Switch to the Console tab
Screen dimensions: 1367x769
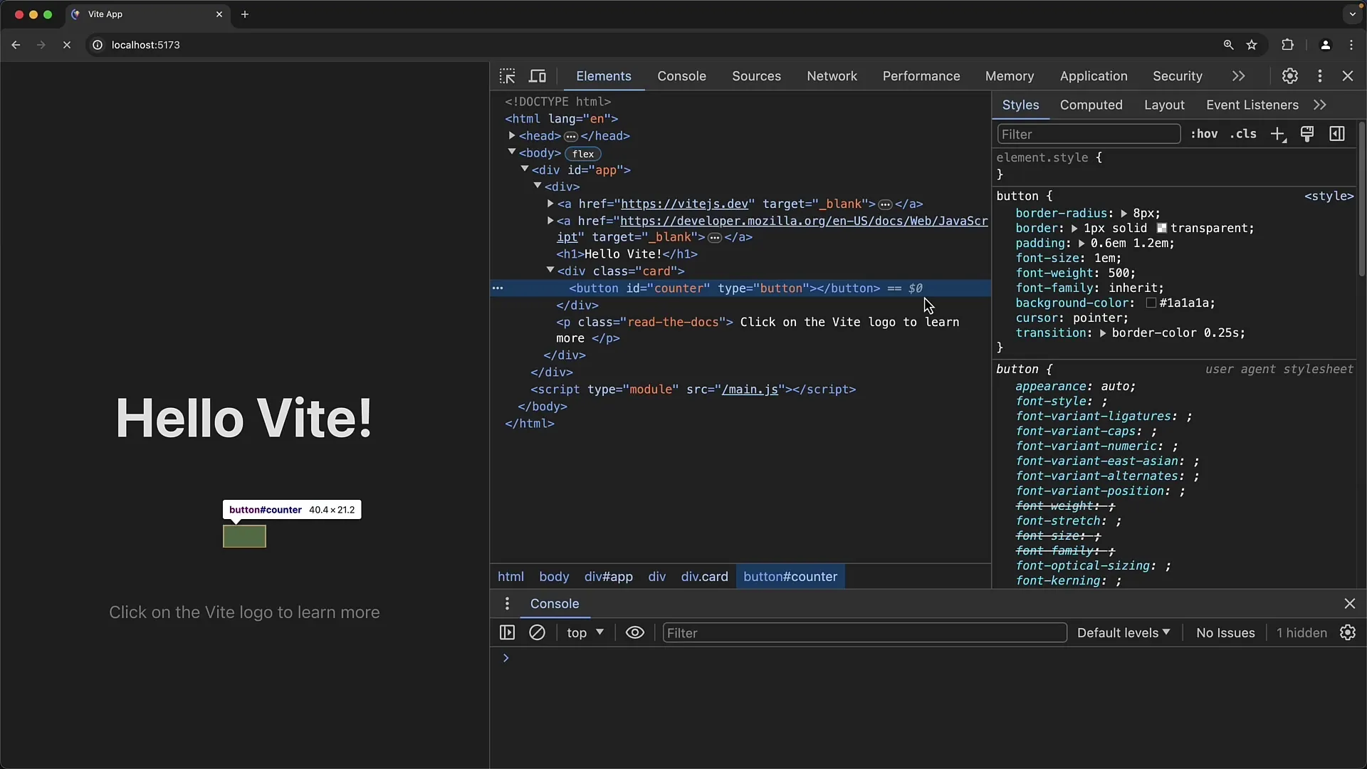(x=681, y=76)
